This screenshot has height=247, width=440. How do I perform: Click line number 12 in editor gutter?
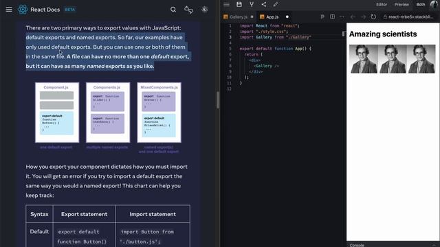click(x=230, y=89)
